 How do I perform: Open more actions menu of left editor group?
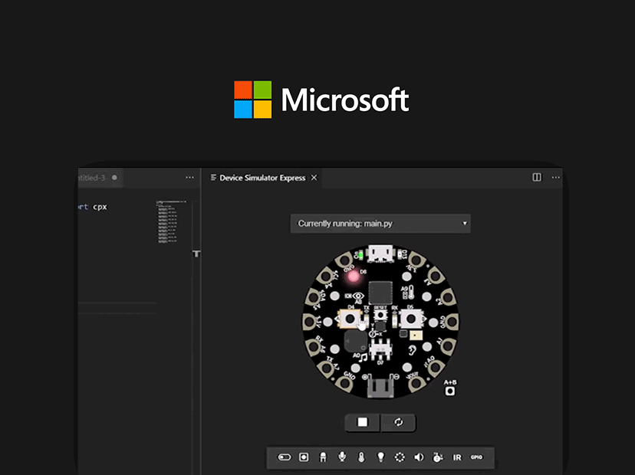pyautogui.click(x=189, y=177)
